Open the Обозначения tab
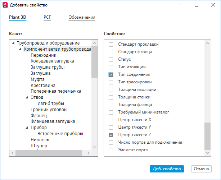Viewport: 221px width, 180px height. point(82,17)
